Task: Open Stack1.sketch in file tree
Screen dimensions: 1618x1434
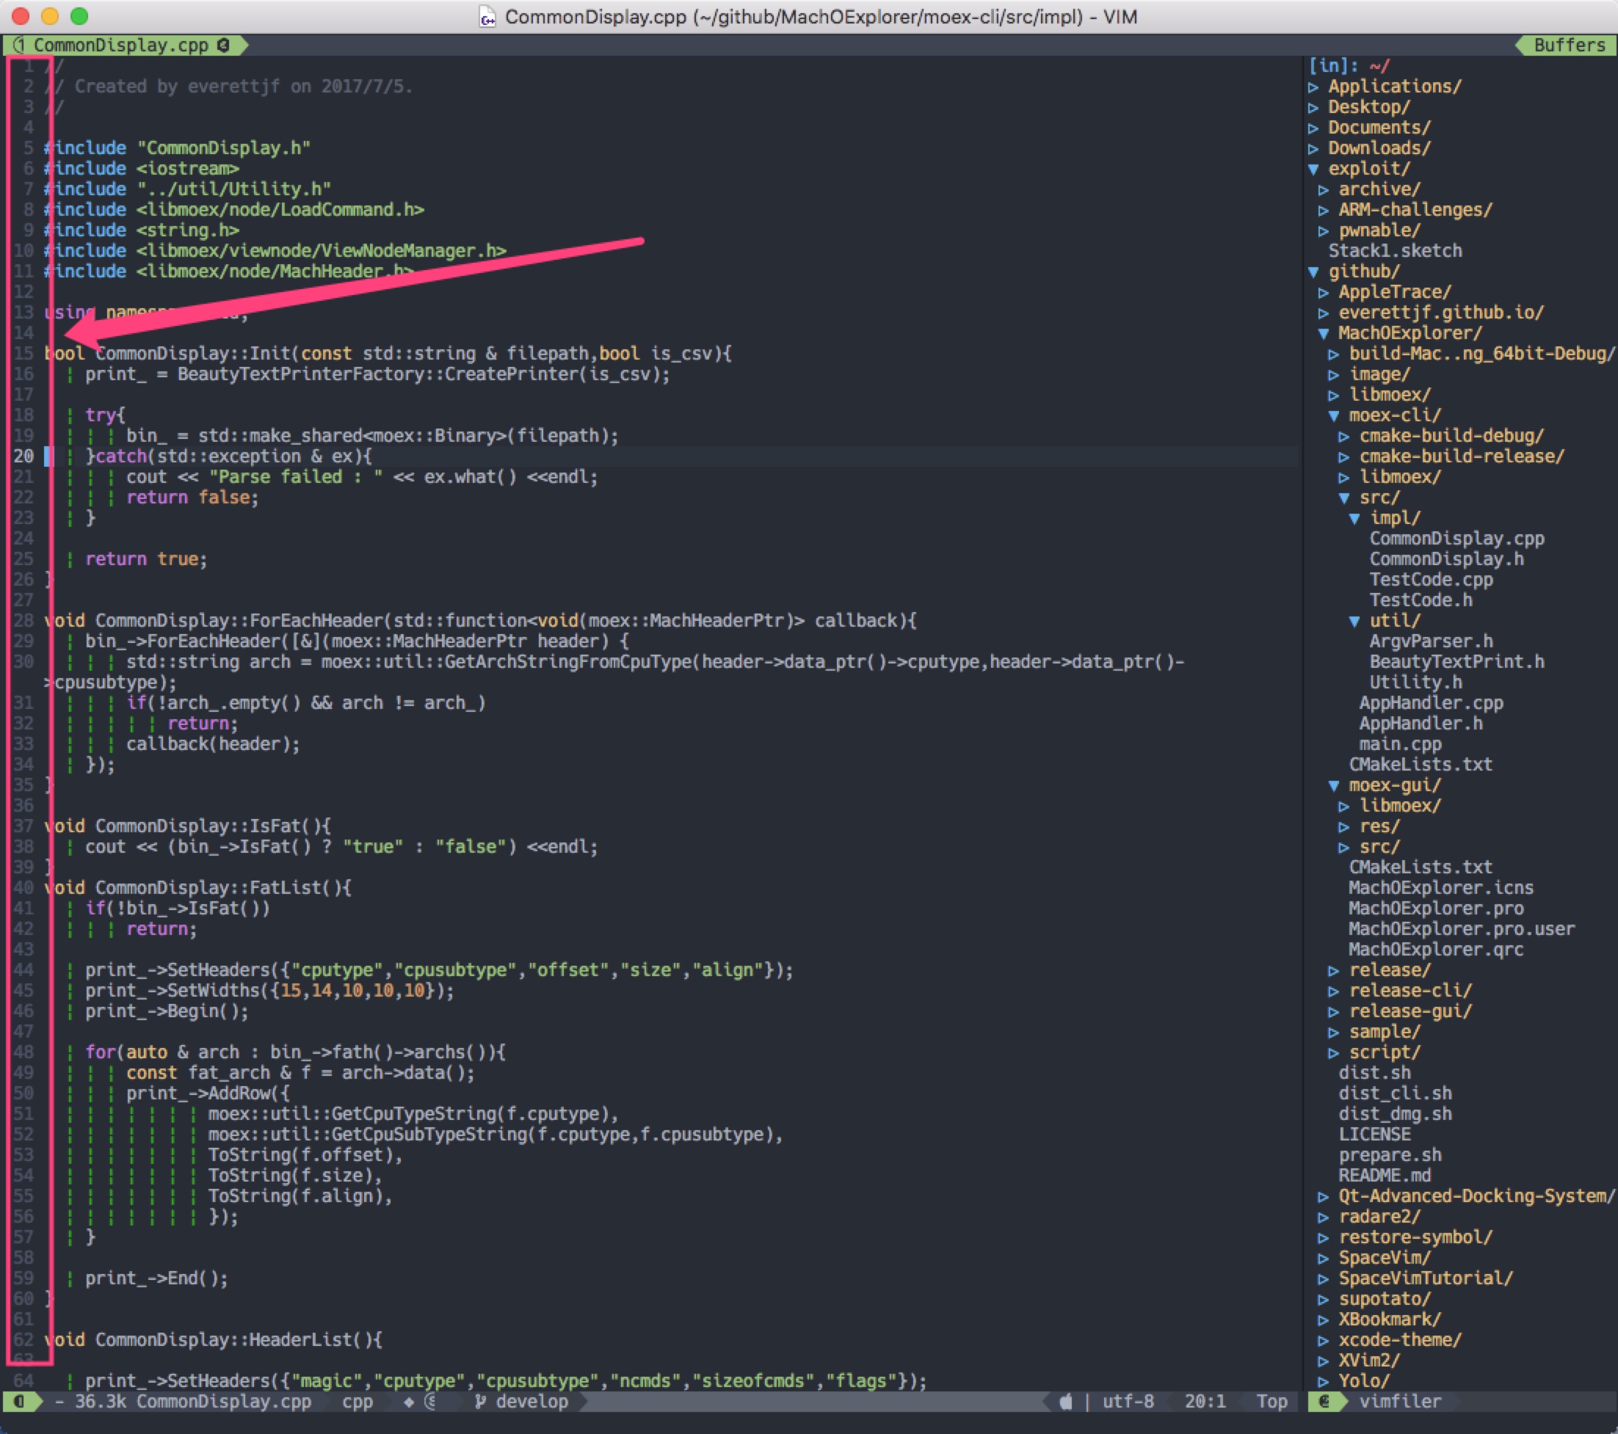Action: (1395, 251)
